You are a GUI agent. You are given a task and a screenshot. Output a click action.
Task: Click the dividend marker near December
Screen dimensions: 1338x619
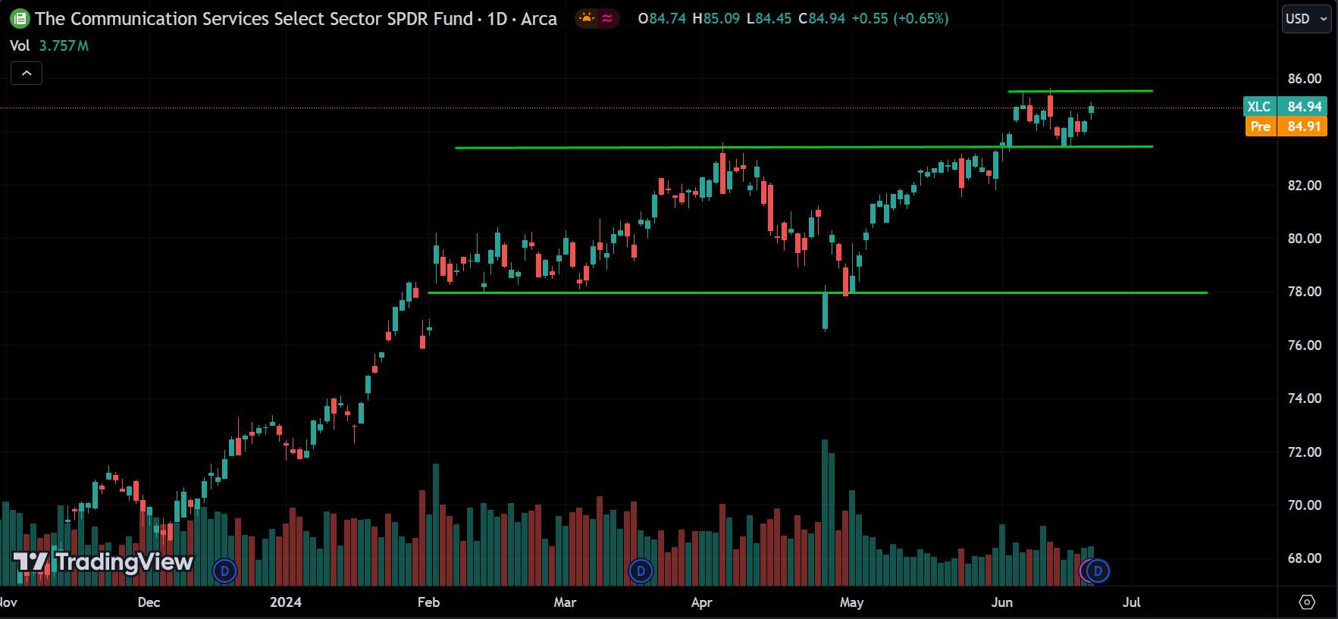click(224, 571)
